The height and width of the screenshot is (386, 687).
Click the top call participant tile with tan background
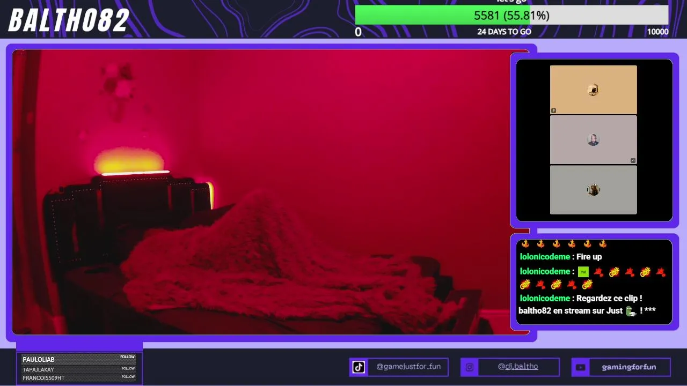point(594,90)
